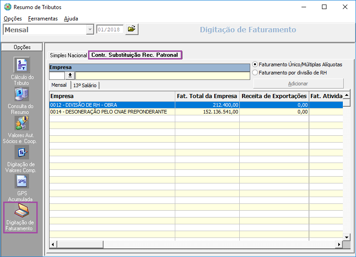Select Faturamento por divisão de RH option
356x257 pixels.
pos(255,73)
